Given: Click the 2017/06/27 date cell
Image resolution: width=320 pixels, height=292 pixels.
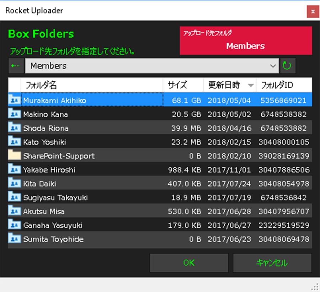Looking at the screenshot, I should click(x=229, y=225).
